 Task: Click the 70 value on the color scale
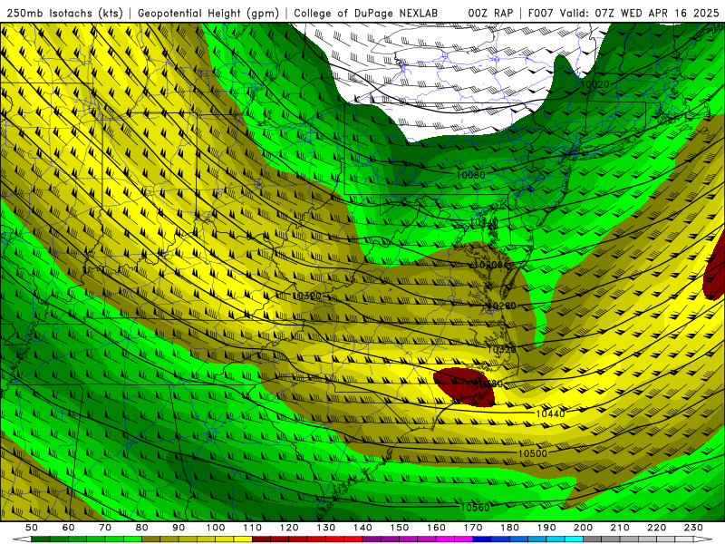coord(105,528)
